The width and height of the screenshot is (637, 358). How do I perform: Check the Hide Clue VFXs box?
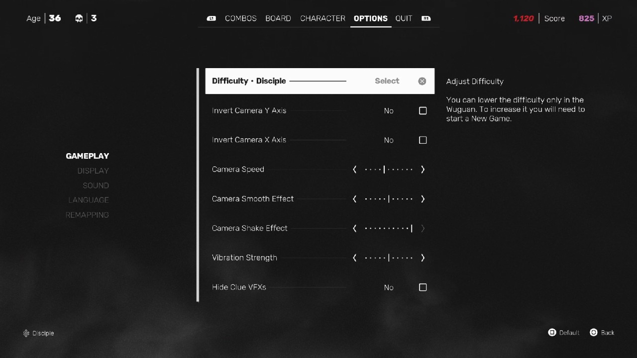pyautogui.click(x=423, y=287)
